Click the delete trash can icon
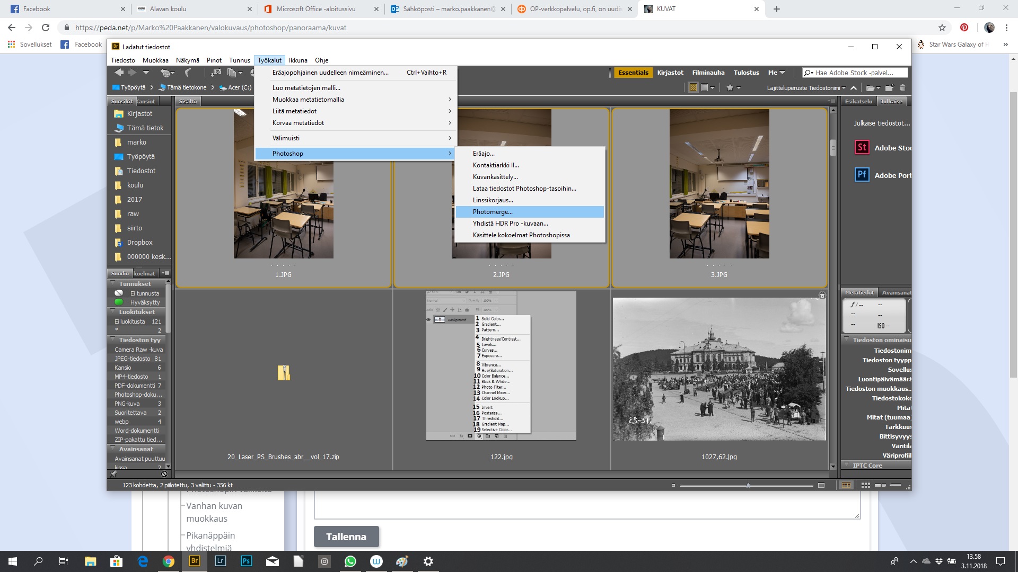The image size is (1018, 572). (903, 88)
